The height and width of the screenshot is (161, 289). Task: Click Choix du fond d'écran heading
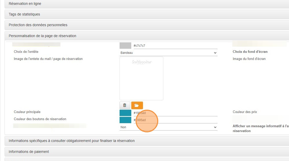pyautogui.click(x=250, y=52)
